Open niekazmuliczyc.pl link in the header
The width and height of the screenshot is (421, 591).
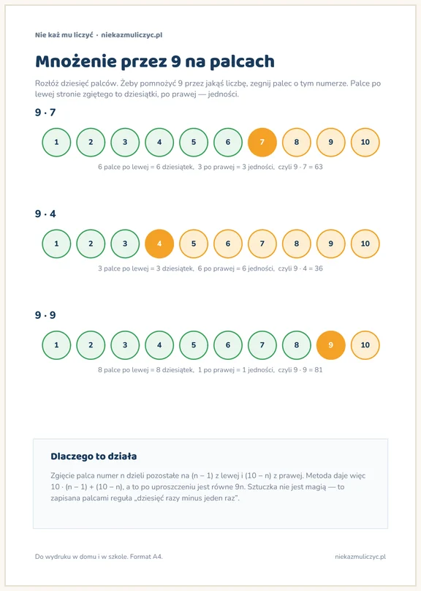pos(132,35)
